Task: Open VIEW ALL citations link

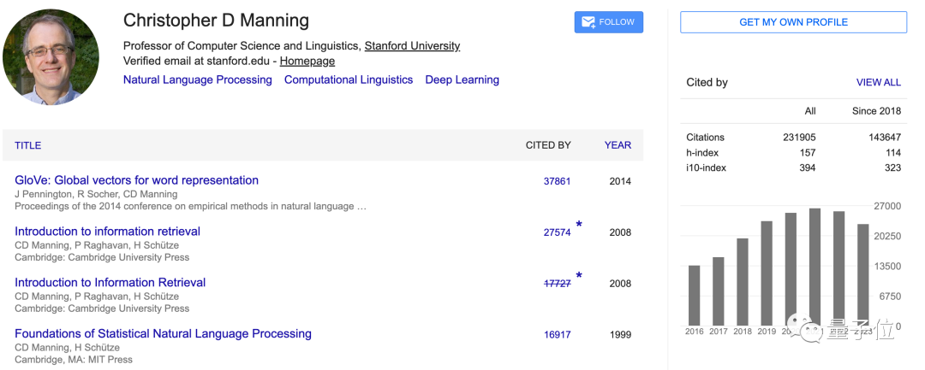Action: [879, 82]
